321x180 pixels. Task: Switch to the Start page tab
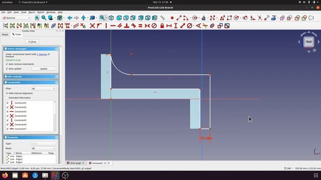(x=75, y=163)
